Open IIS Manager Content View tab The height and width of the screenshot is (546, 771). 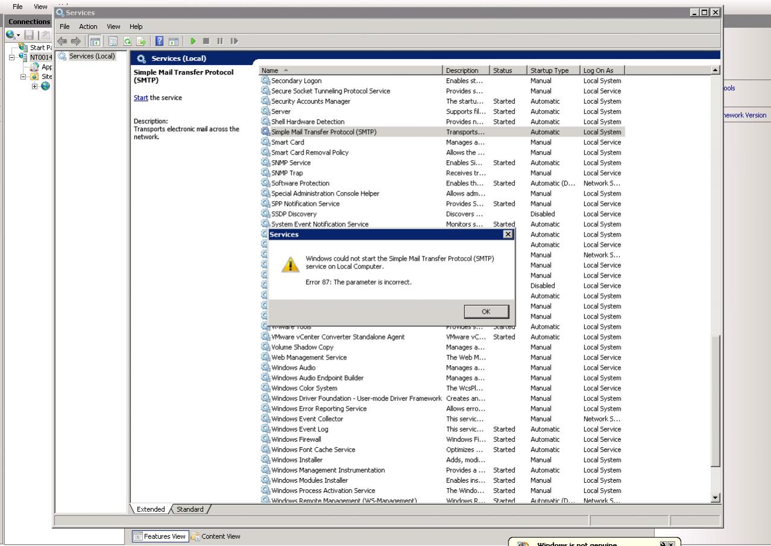click(x=216, y=536)
